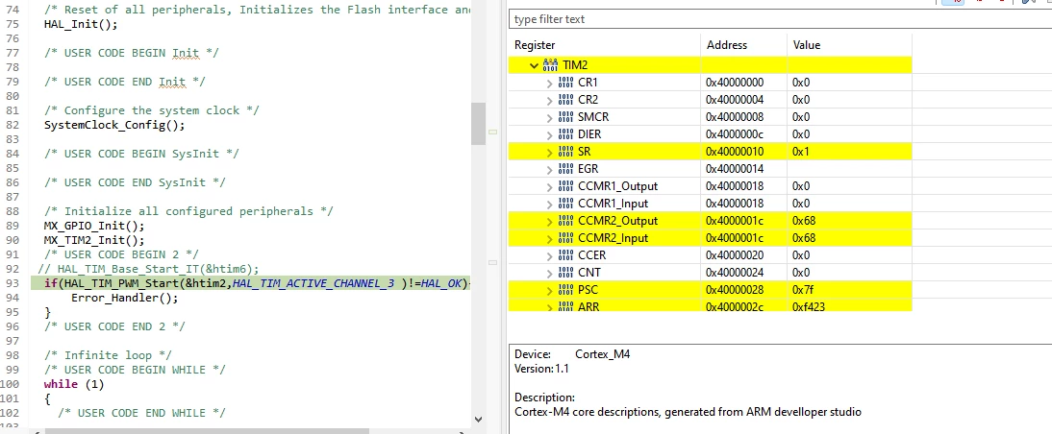Image resolution: width=1052 pixels, height=434 pixels.
Task: Click MX_TIM2_Init() on line 90
Action: pos(94,240)
